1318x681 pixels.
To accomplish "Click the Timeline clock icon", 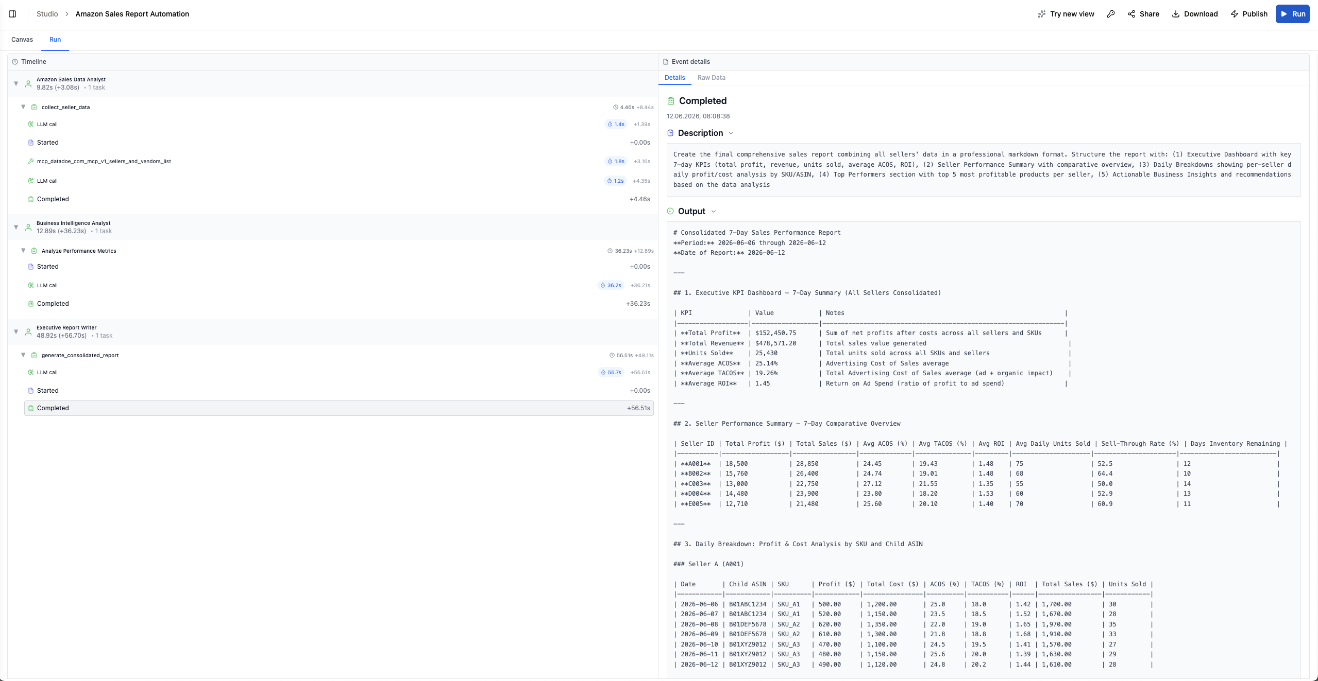I will [x=15, y=62].
